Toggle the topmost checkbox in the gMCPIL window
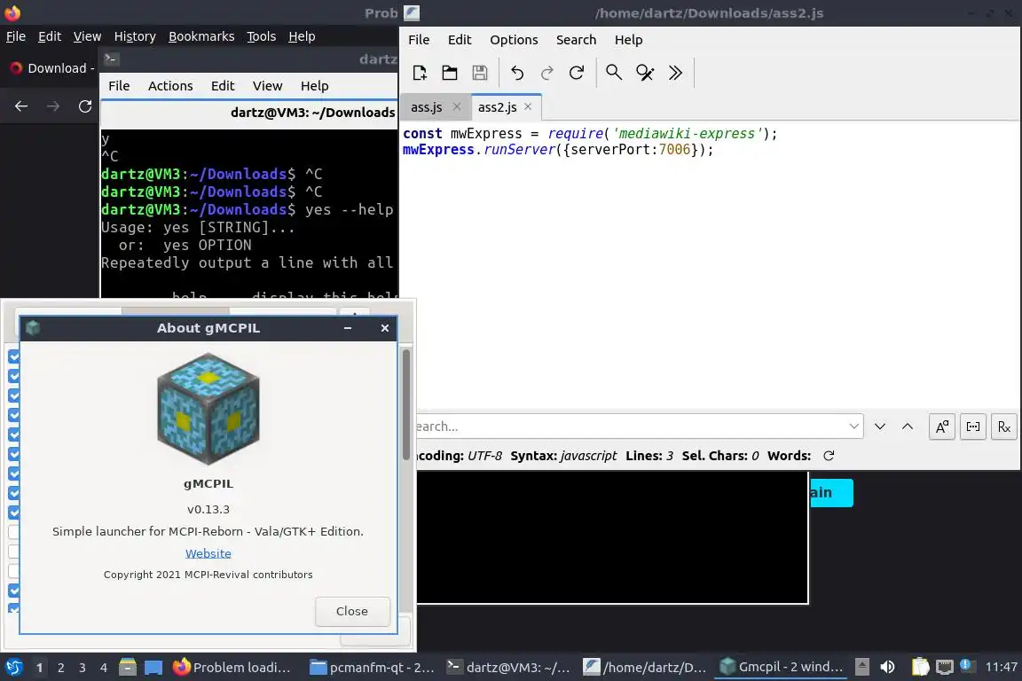 (13, 356)
